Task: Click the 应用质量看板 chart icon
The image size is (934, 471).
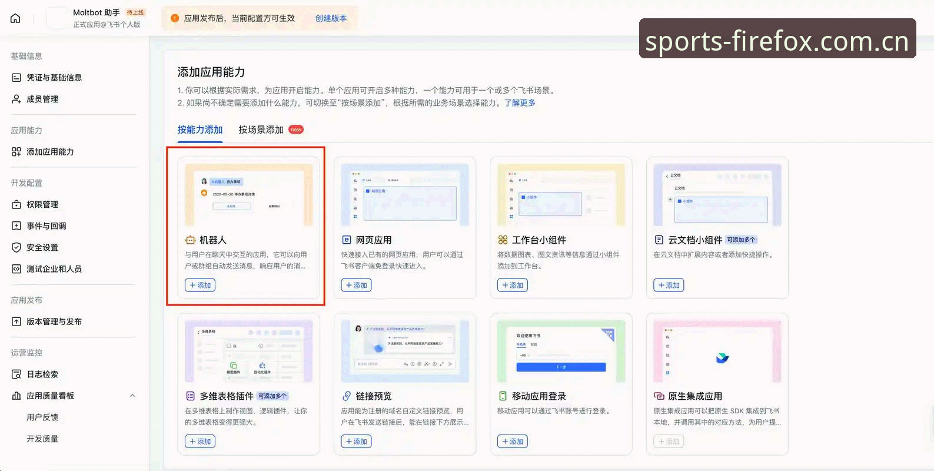Action: (x=16, y=396)
